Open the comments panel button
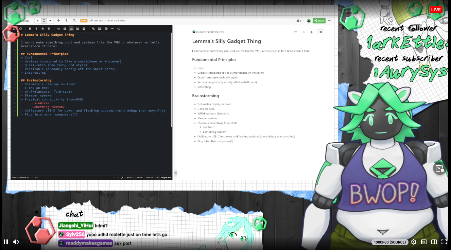This screenshot has width=451, height=250. 320,32
